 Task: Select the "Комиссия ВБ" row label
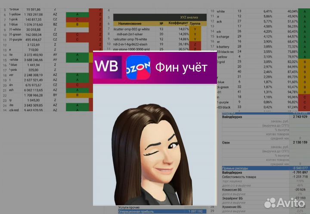pos(232,190)
